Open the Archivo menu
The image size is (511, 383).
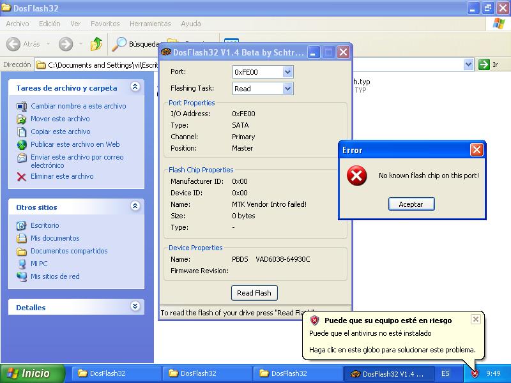tap(17, 24)
